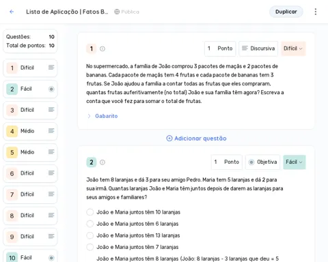328x262 pixels.
Task: Go to question 3 Difícil in sidebar
Action: coord(30,110)
